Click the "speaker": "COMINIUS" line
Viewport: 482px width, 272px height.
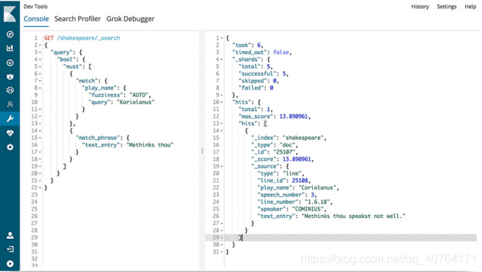[292, 209]
